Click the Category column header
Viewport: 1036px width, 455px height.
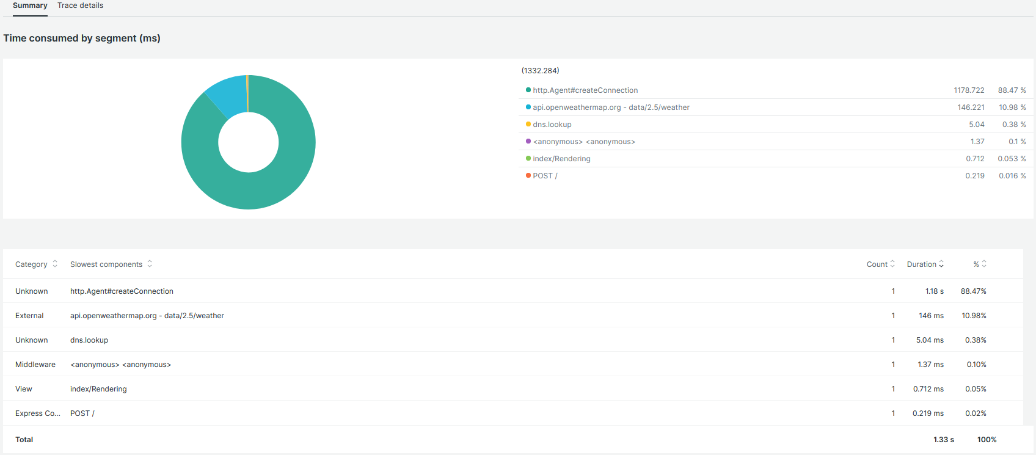(x=31, y=264)
